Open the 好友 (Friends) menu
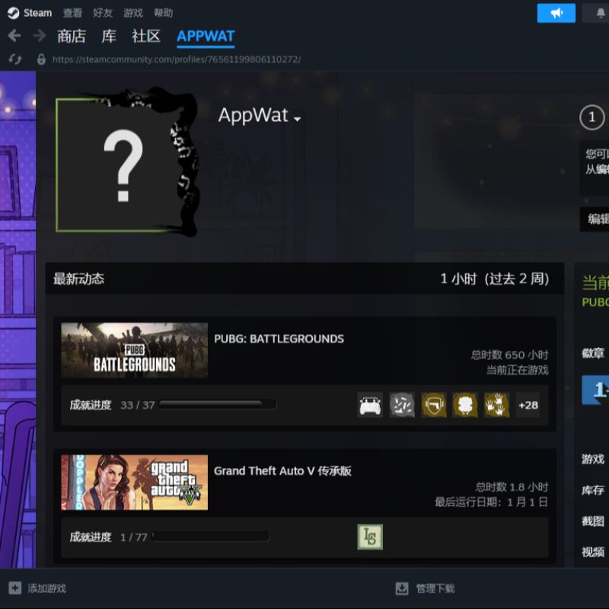The image size is (609, 609). [103, 13]
